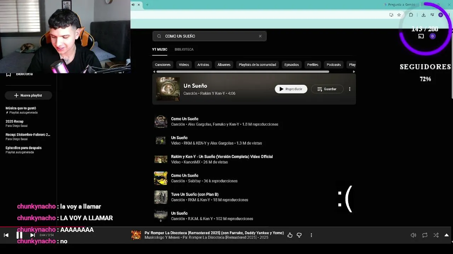Close the current browser tab

[x=139, y=5]
